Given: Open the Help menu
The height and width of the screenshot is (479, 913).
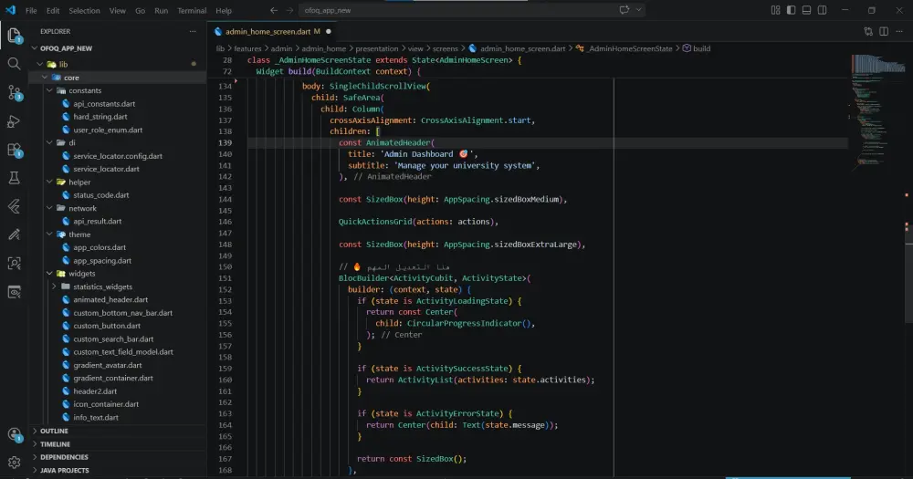Looking at the screenshot, I should coord(224,10).
